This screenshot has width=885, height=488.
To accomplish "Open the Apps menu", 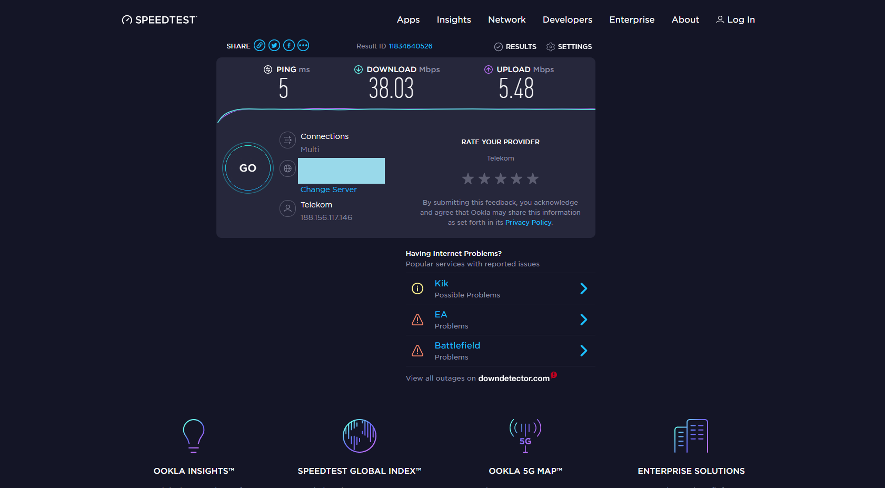I will pyautogui.click(x=409, y=19).
